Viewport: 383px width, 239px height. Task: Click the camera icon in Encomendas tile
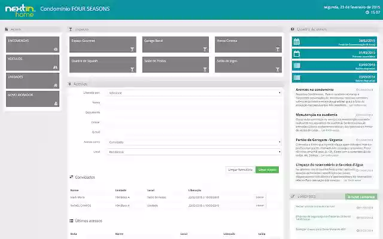point(56,49)
